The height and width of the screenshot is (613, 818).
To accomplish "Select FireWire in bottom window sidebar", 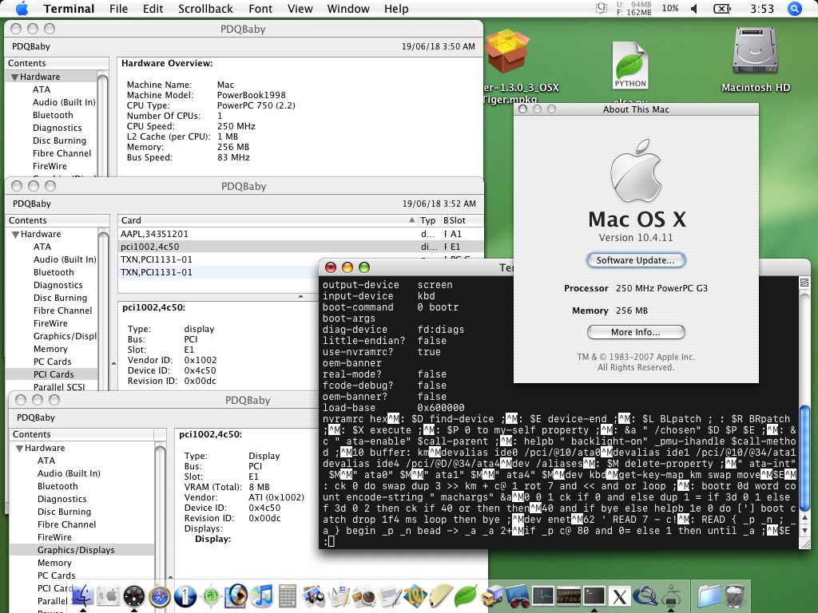I will 54,537.
